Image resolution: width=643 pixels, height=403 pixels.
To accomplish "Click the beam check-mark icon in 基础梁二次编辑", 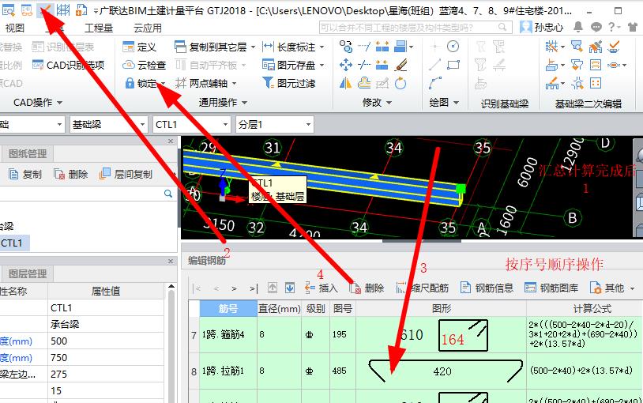I will (614, 47).
